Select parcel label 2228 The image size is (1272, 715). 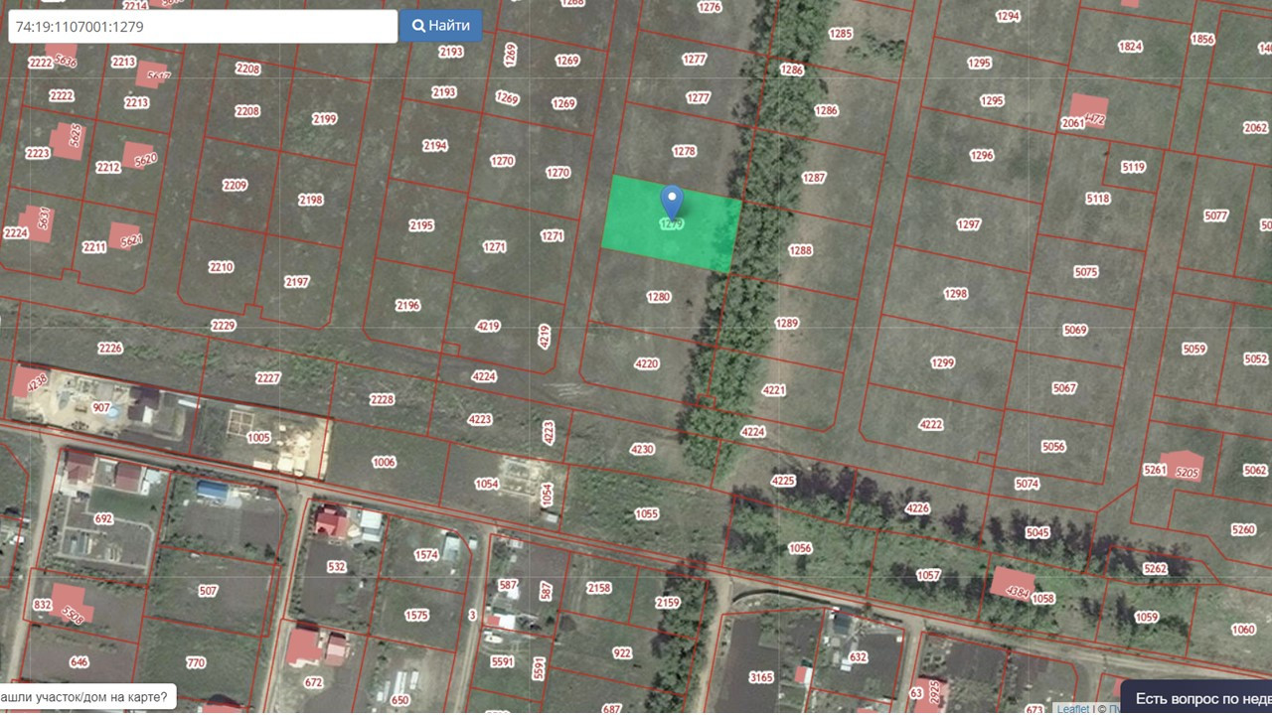click(382, 400)
